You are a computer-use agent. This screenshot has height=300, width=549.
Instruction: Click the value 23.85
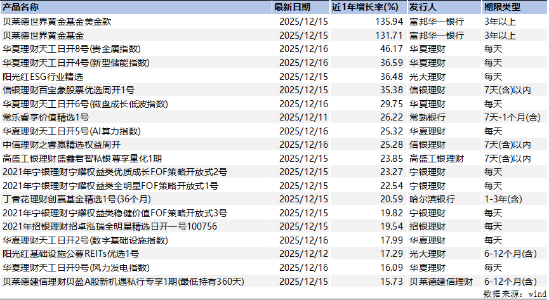coord(392,159)
